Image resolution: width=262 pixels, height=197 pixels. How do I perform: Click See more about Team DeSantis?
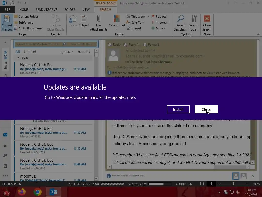coord(128,175)
